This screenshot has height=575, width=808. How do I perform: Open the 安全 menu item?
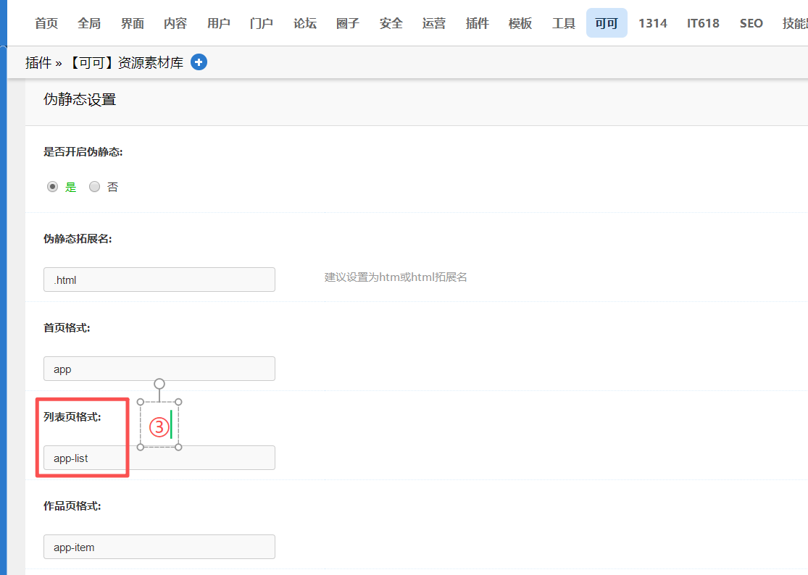pos(391,22)
